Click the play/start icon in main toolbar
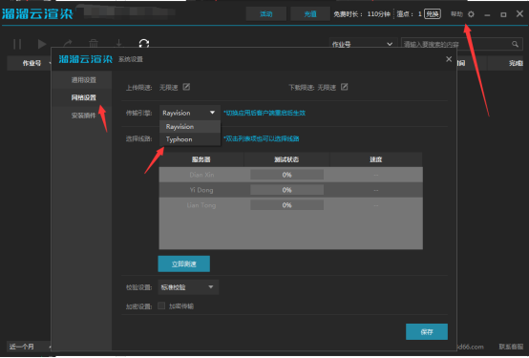The width and height of the screenshot is (529, 358). (x=42, y=44)
